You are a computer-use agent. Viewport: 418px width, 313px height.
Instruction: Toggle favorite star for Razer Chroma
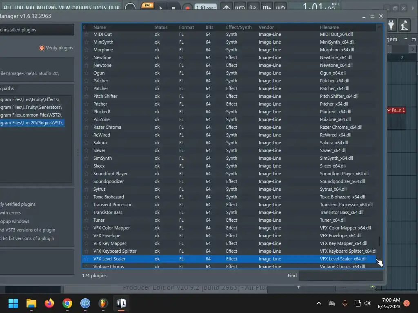[86, 127]
